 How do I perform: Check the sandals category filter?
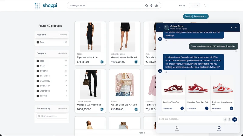coord(38,96)
